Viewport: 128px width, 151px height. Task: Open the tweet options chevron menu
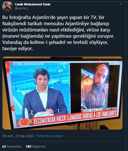click(121, 4)
